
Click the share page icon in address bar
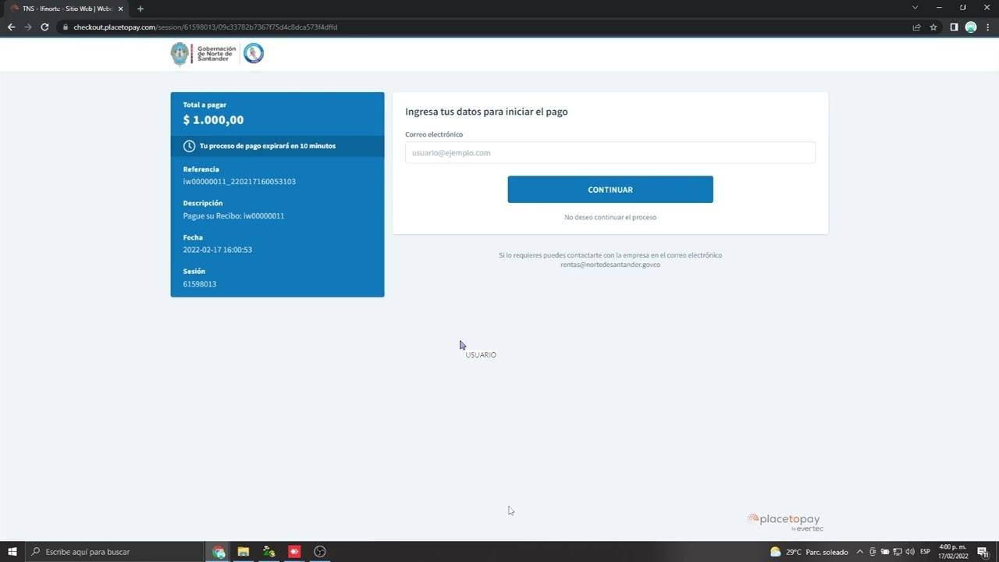pyautogui.click(x=916, y=27)
